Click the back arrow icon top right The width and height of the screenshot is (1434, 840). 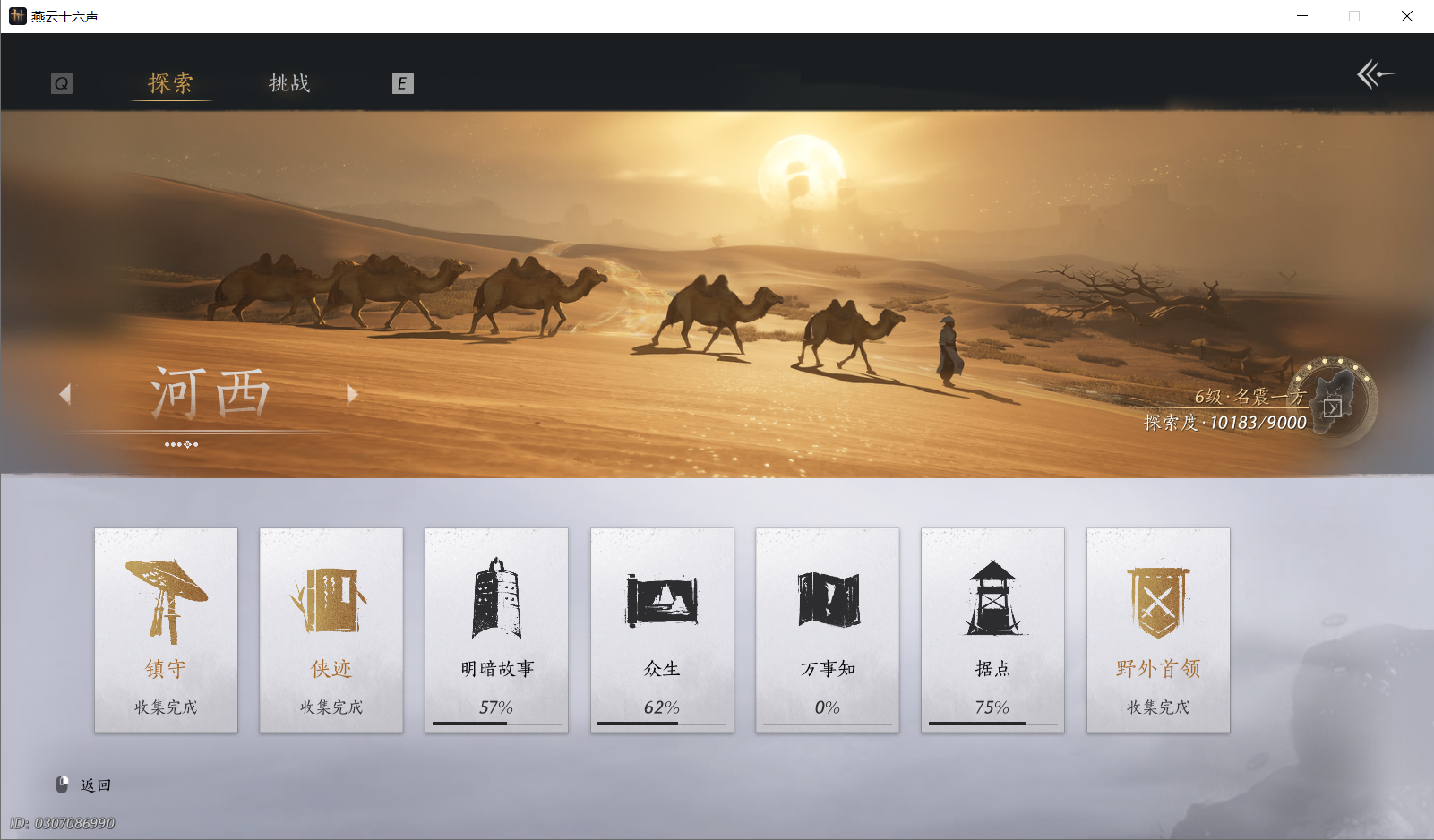(1376, 74)
